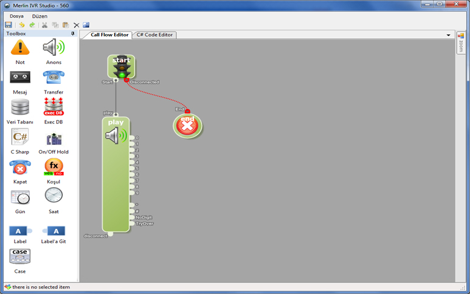The height and width of the screenshot is (294, 470).
Task: Click the Redo arrow icon
Action: tap(32, 25)
